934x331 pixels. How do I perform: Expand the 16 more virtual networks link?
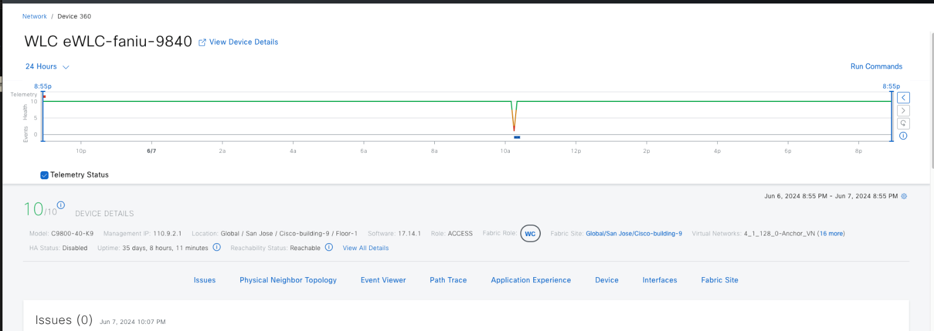[x=831, y=234]
